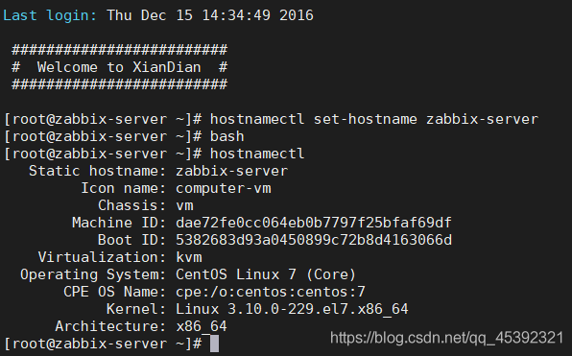The width and height of the screenshot is (572, 356).
Task: Click the Virtualization value kvm
Action: click(189, 257)
